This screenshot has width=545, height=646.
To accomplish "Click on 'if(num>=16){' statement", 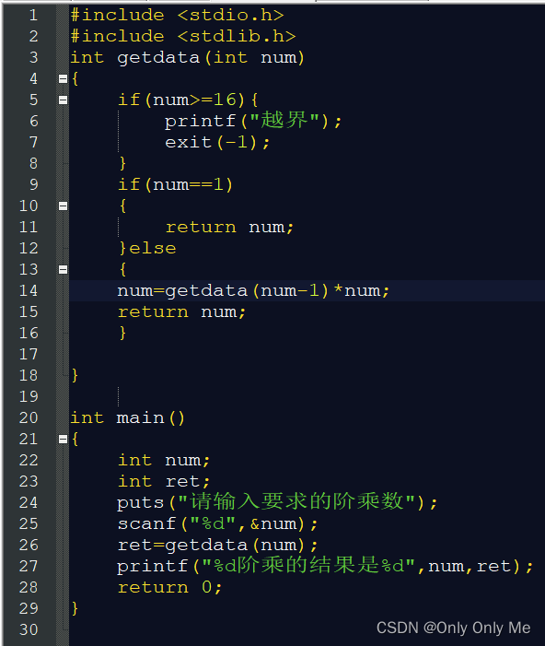I will [188, 100].
